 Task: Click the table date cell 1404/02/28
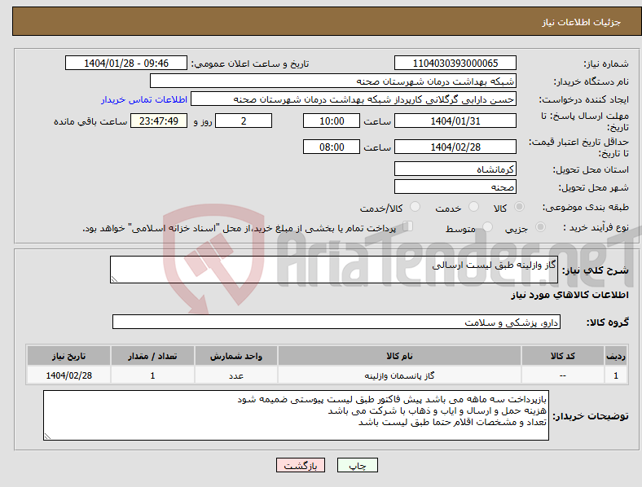[68, 375]
